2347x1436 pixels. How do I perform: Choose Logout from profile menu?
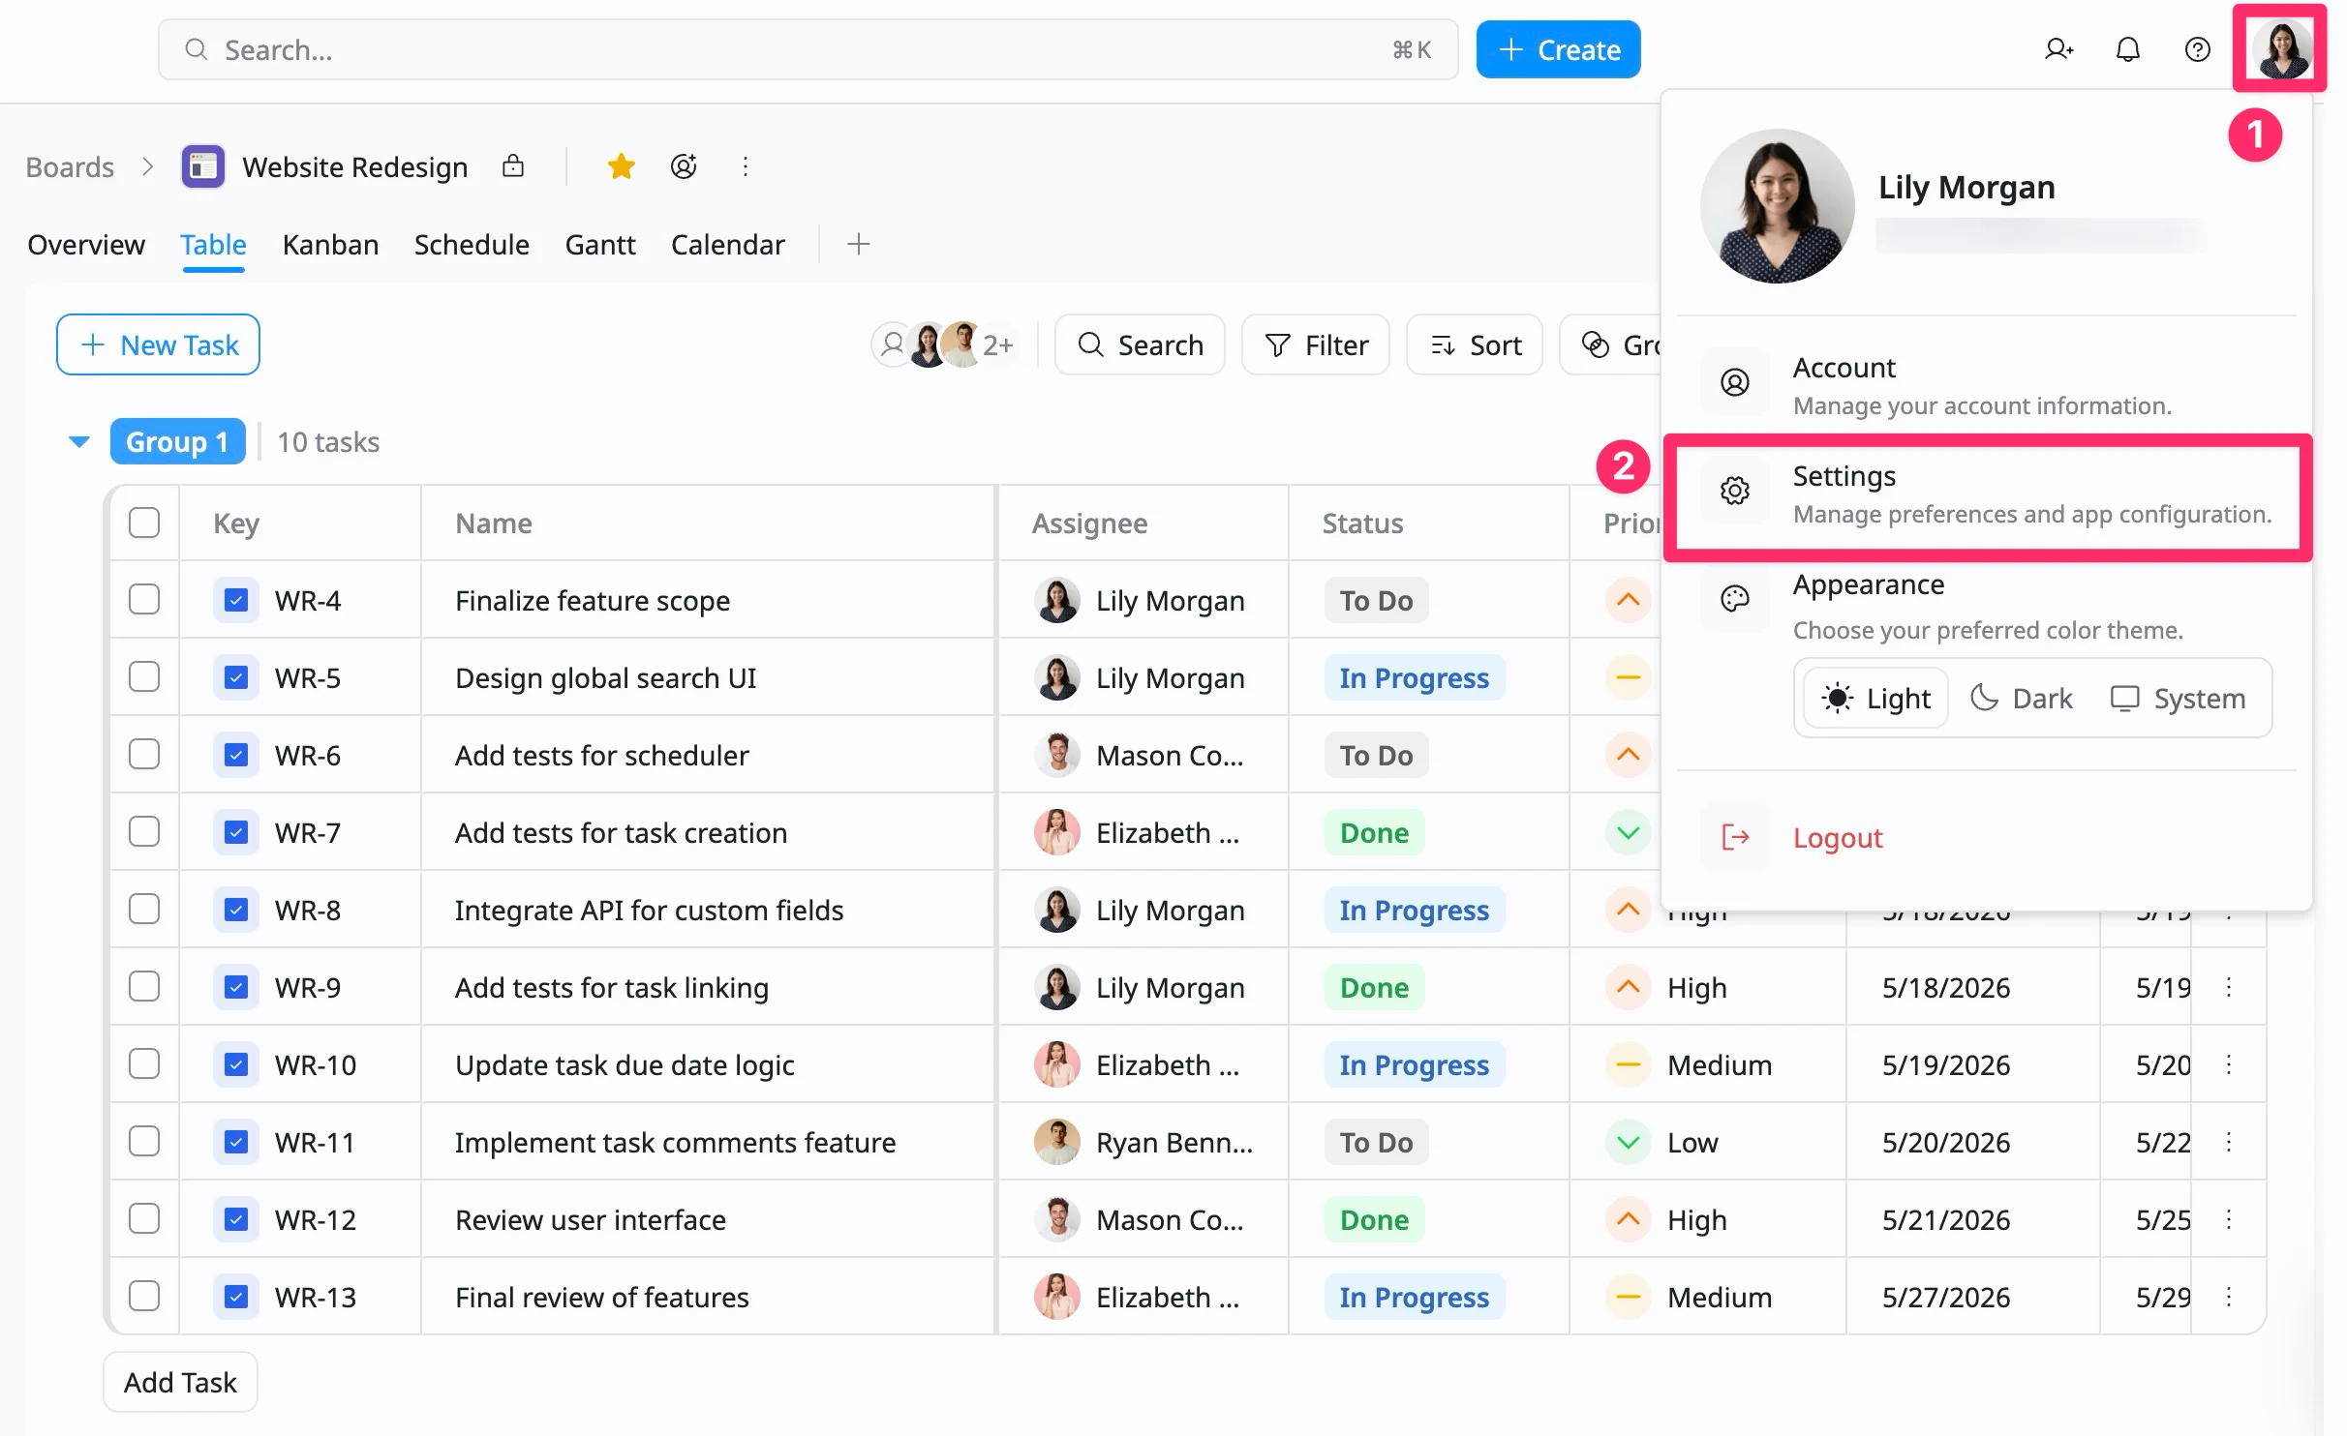pyautogui.click(x=1986, y=837)
